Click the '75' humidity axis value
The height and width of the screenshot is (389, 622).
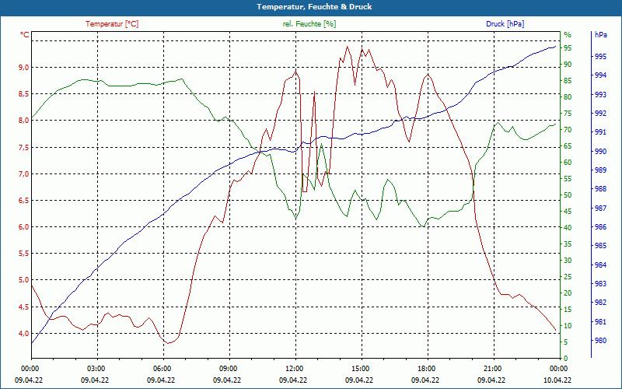point(568,114)
